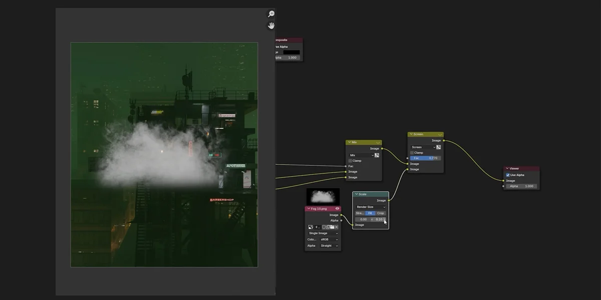601x300 pixels.
Task: Open file browser icon in Fog 10.png node
Action: pos(333,227)
